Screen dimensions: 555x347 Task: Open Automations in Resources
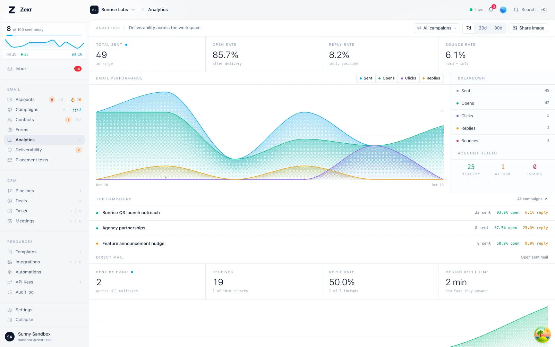coord(44,272)
